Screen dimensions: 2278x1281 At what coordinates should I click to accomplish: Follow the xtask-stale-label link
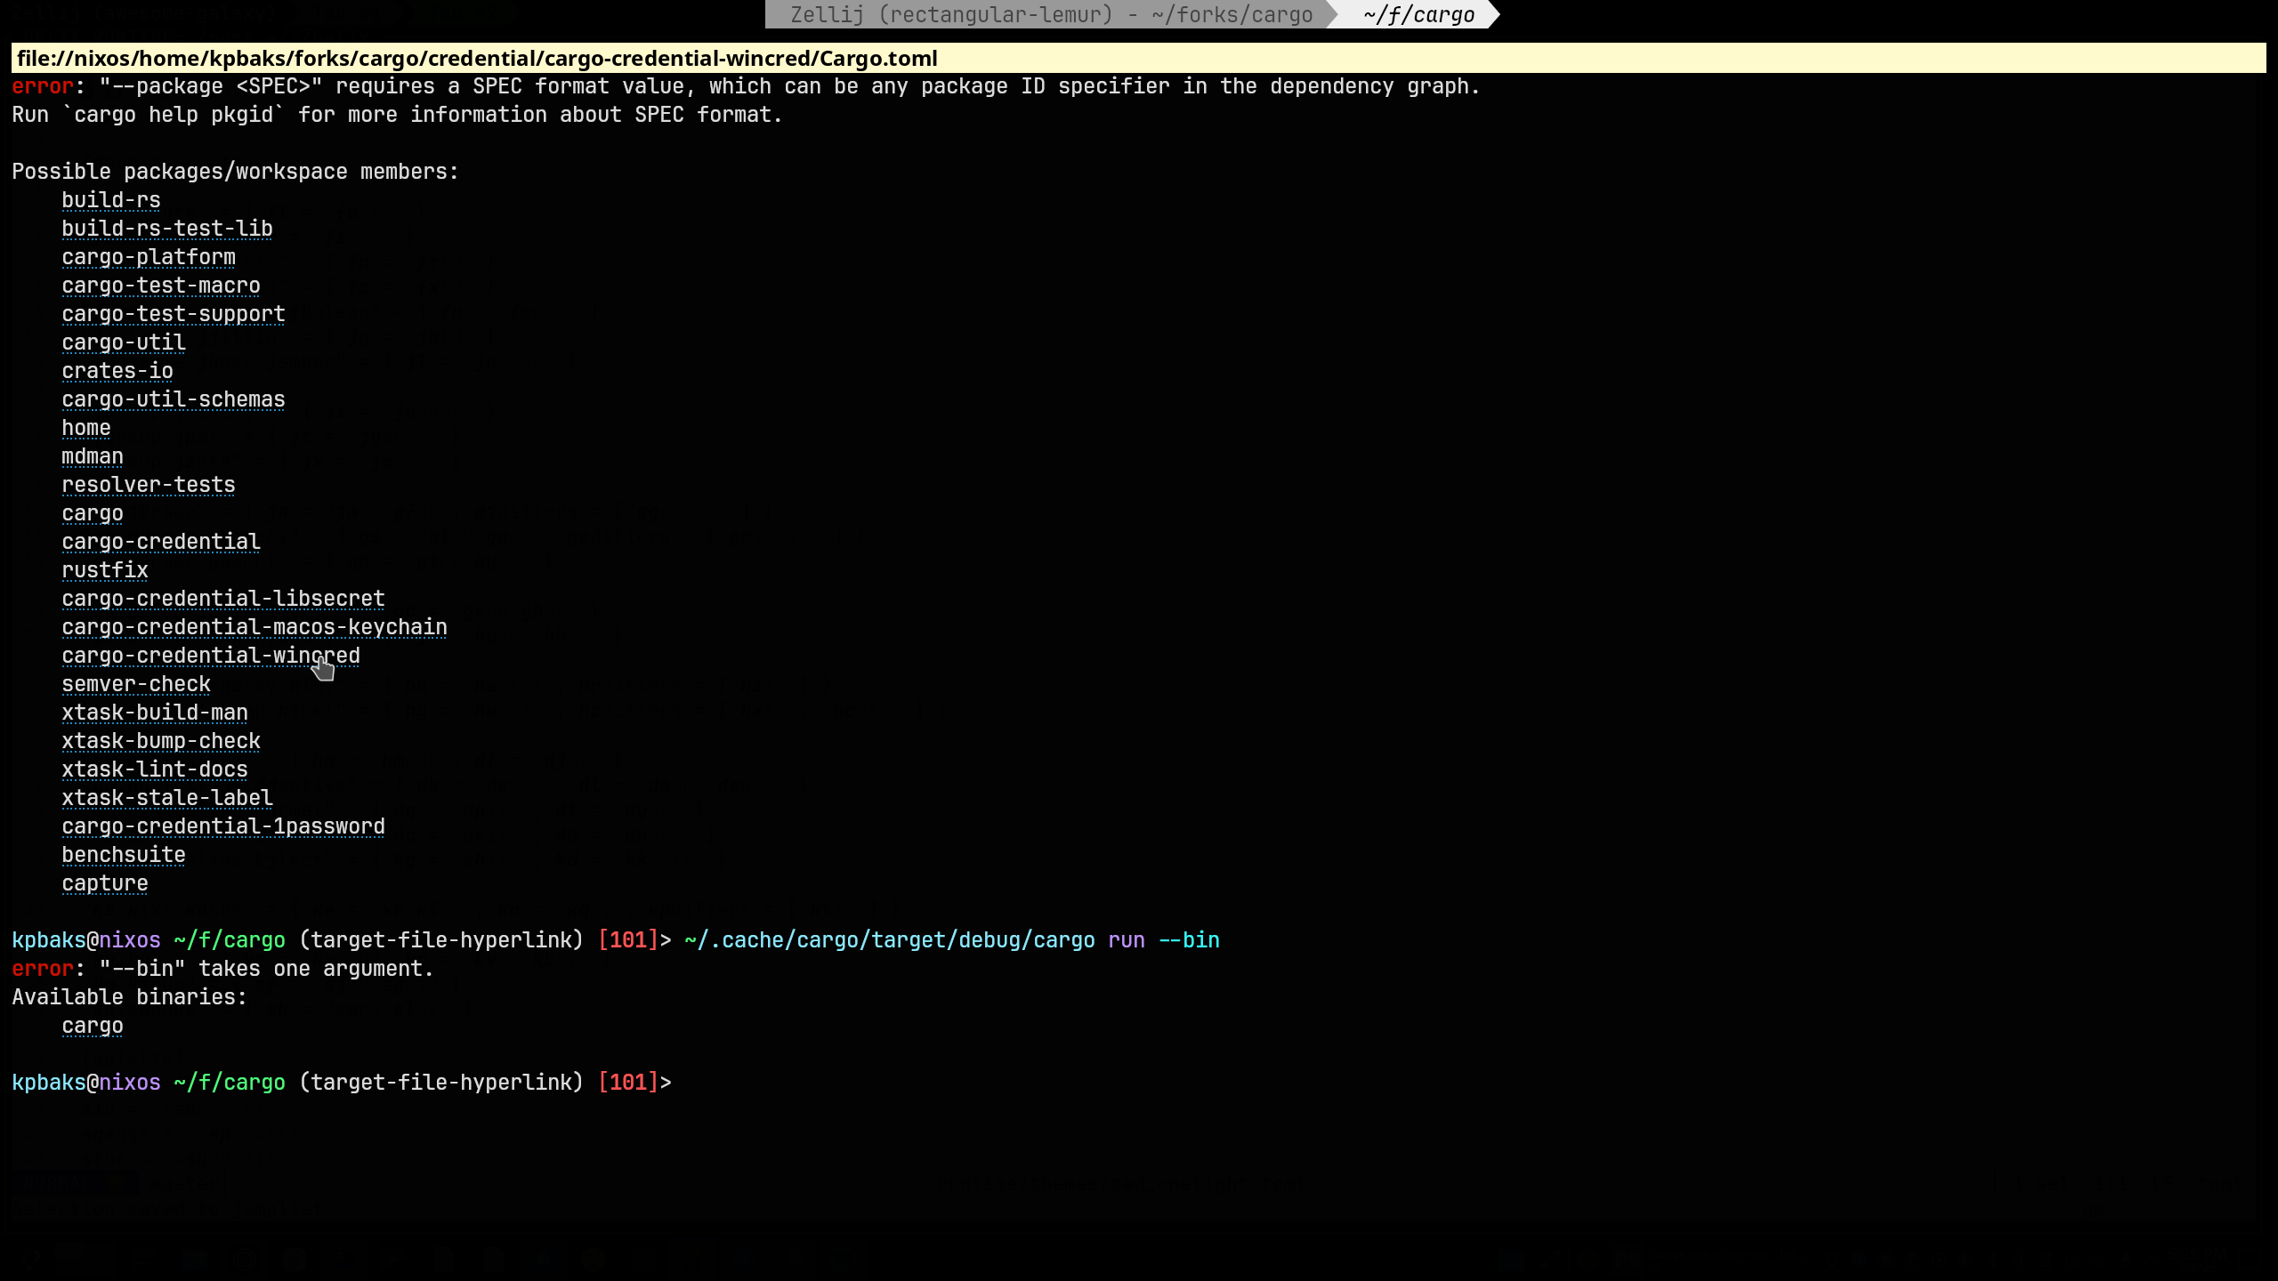(x=167, y=798)
